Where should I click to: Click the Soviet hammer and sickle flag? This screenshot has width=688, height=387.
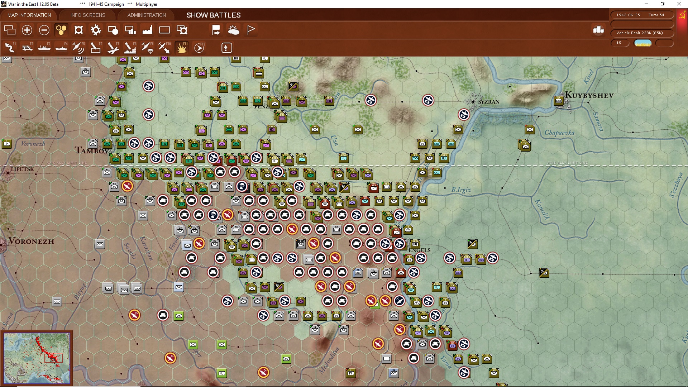click(x=682, y=16)
